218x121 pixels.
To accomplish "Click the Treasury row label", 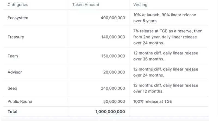I will (x=16, y=37).
